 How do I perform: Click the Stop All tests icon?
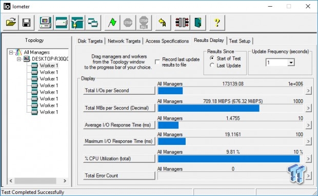point(144,23)
